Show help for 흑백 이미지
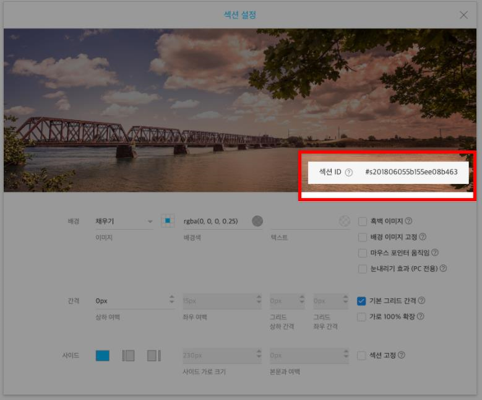Image resolution: width=482 pixels, height=400 pixels. click(x=408, y=220)
